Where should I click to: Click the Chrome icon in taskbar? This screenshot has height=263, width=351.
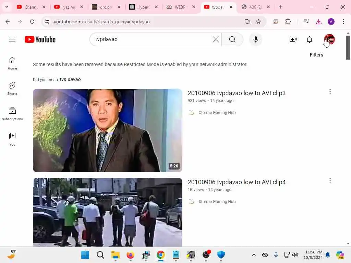(x=160, y=255)
